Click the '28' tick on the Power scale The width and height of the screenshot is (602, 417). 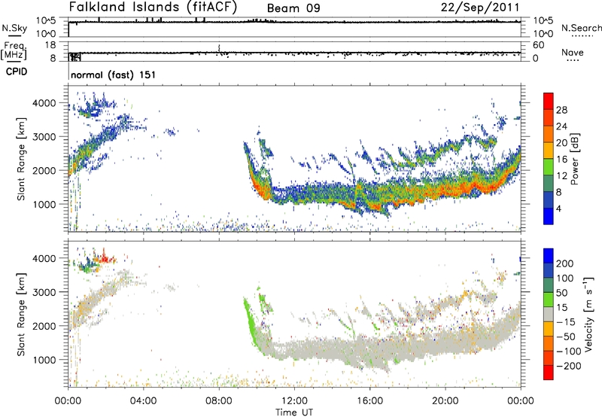coord(561,110)
